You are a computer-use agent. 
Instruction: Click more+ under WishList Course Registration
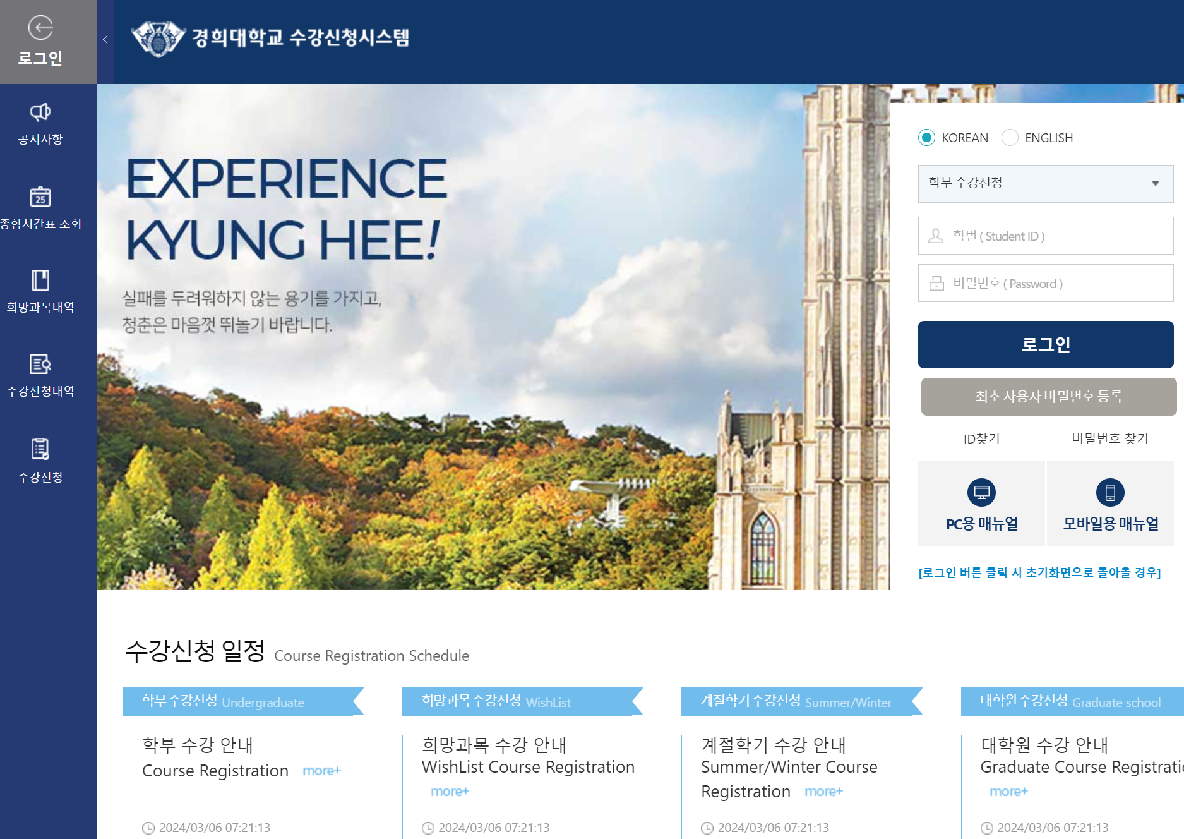pyautogui.click(x=450, y=792)
